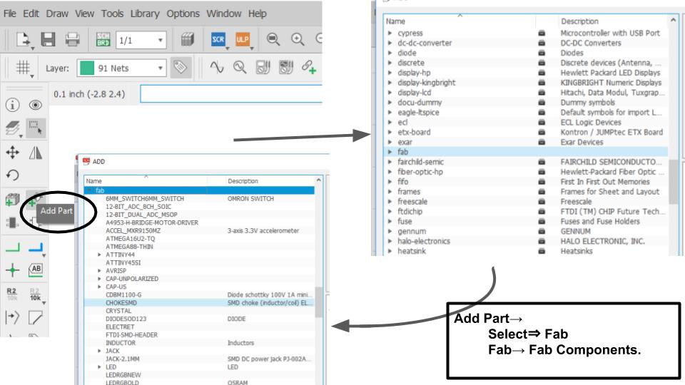Open the sheet selector 1/1 dropdown
The image size is (685, 385).
pyautogui.click(x=141, y=40)
